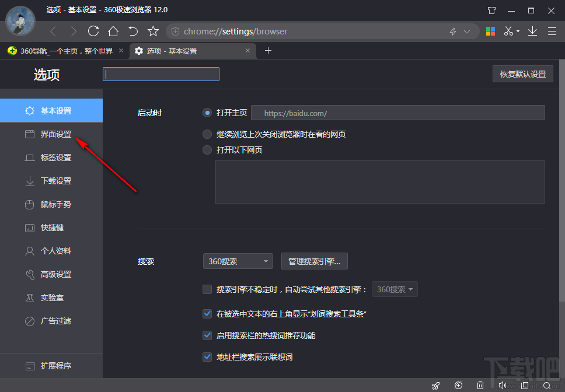Screen dimensions: 565x392
Task: Open 实验室 in the sidebar
Action: (51, 297)
